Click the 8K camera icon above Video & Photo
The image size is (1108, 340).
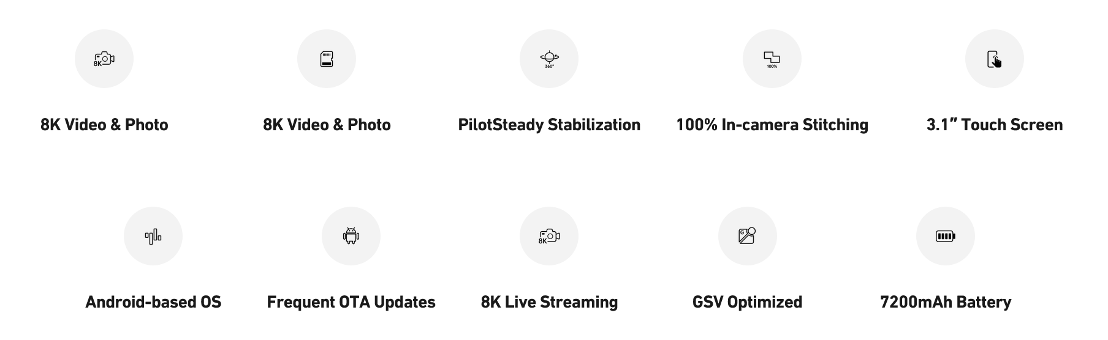click(x=104, y=59)
